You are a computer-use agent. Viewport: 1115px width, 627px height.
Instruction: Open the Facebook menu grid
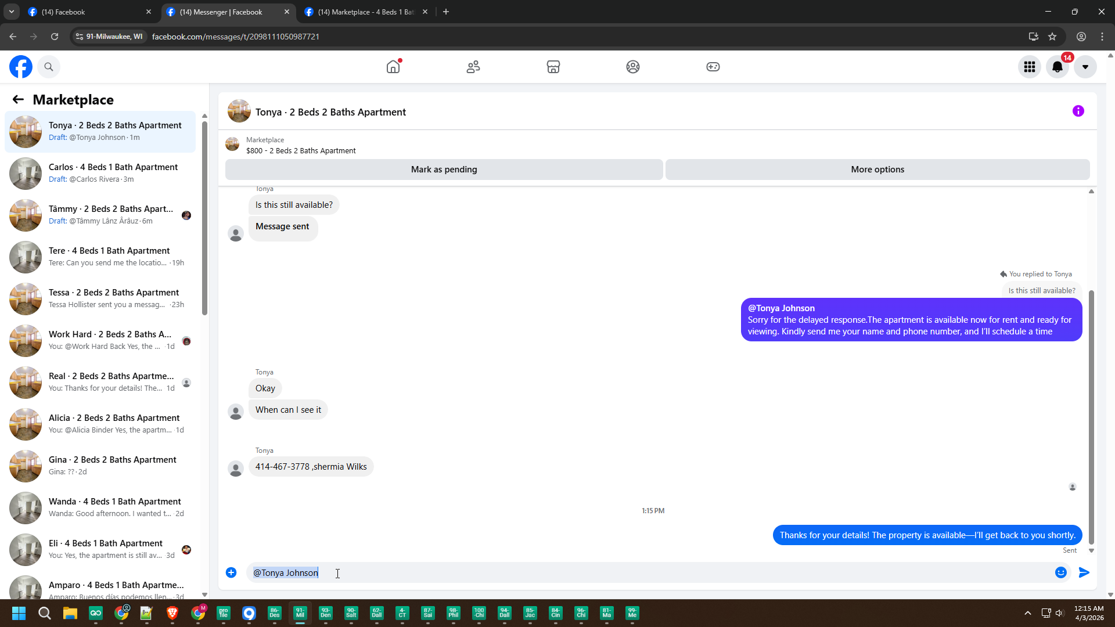(x=1030, y=67)
